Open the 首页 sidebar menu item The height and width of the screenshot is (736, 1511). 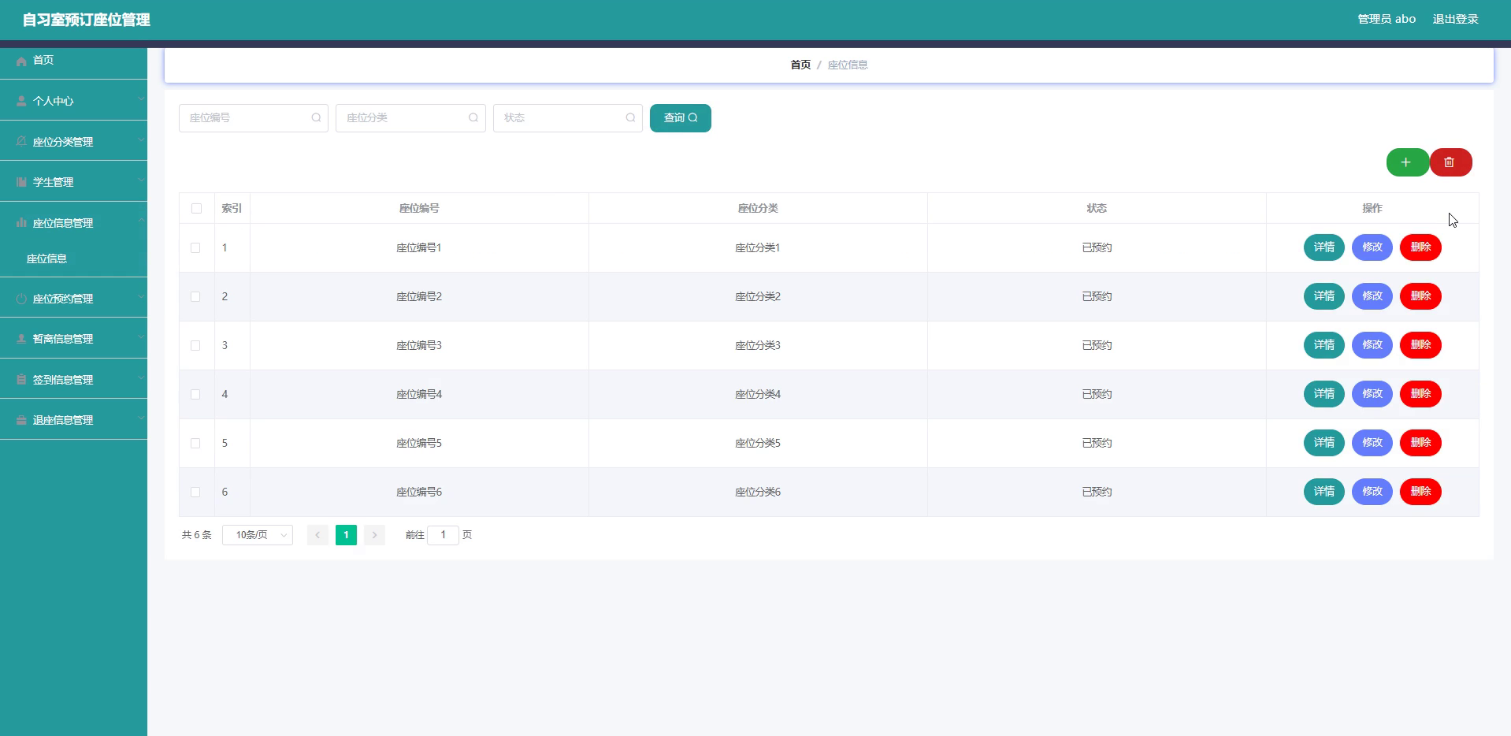tap(73, 61)
